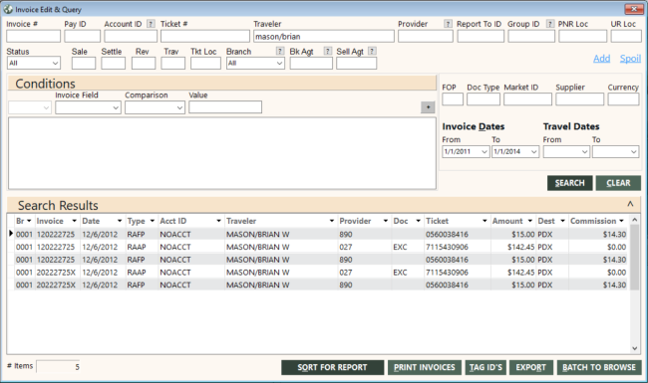648x383 pixels.
Task: Open Bk Agt lookup question-mark icon
Action: click(x=327, y=51)
